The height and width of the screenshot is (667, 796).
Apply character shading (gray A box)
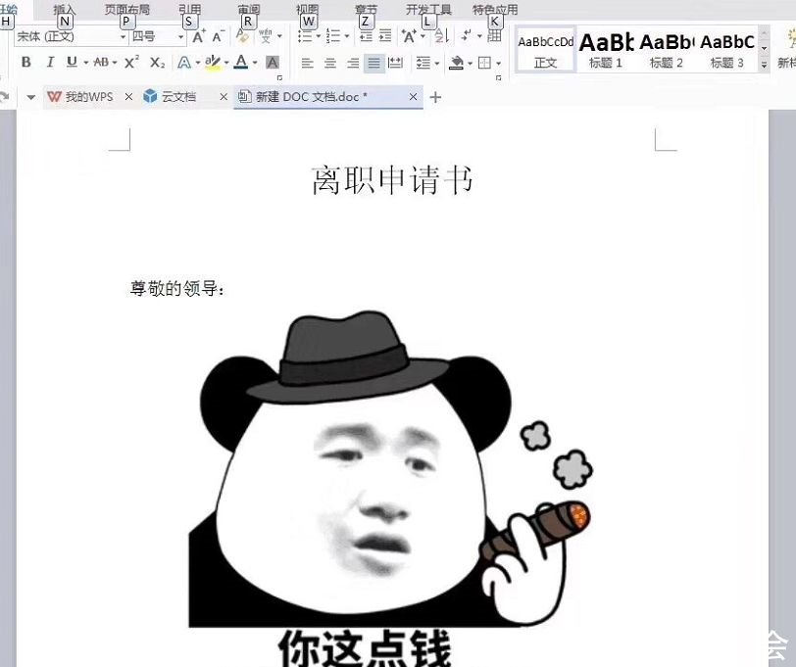[273, 63]
